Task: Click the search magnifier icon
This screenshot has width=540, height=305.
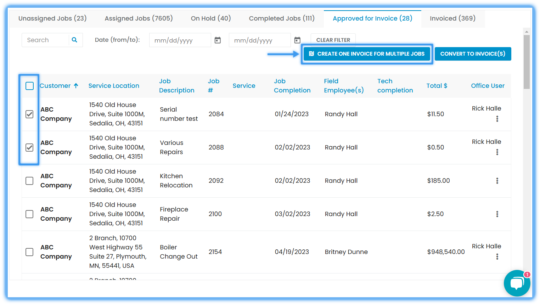Action: 74,40
